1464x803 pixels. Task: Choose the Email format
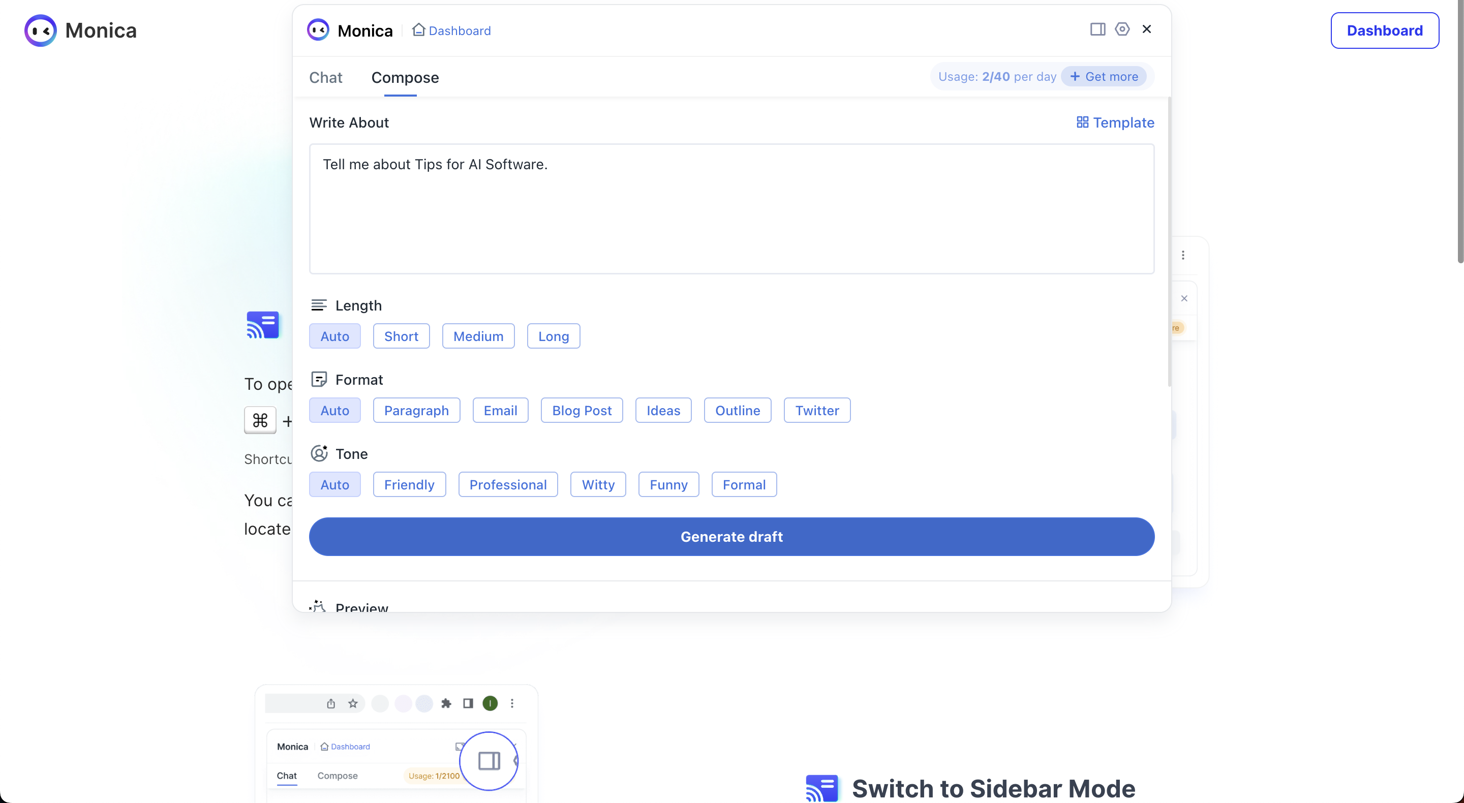[x=500, y=410]
